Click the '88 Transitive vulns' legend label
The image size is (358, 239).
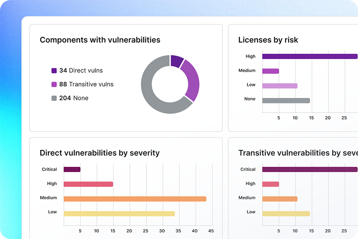[x=86, y=84]
